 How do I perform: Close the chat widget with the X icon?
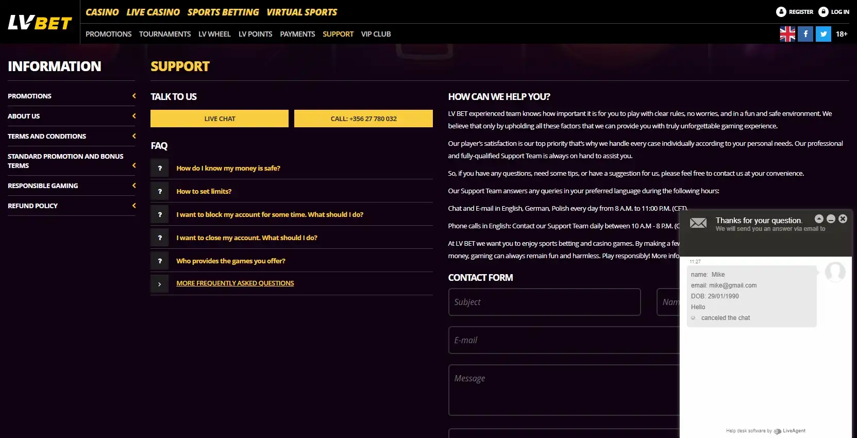(843, 219)
